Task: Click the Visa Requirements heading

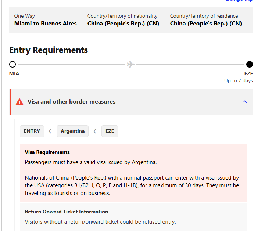Action: click(x=47, y=152)
